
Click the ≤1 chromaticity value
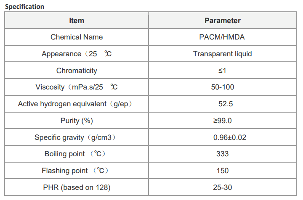[x=222, y=71]
